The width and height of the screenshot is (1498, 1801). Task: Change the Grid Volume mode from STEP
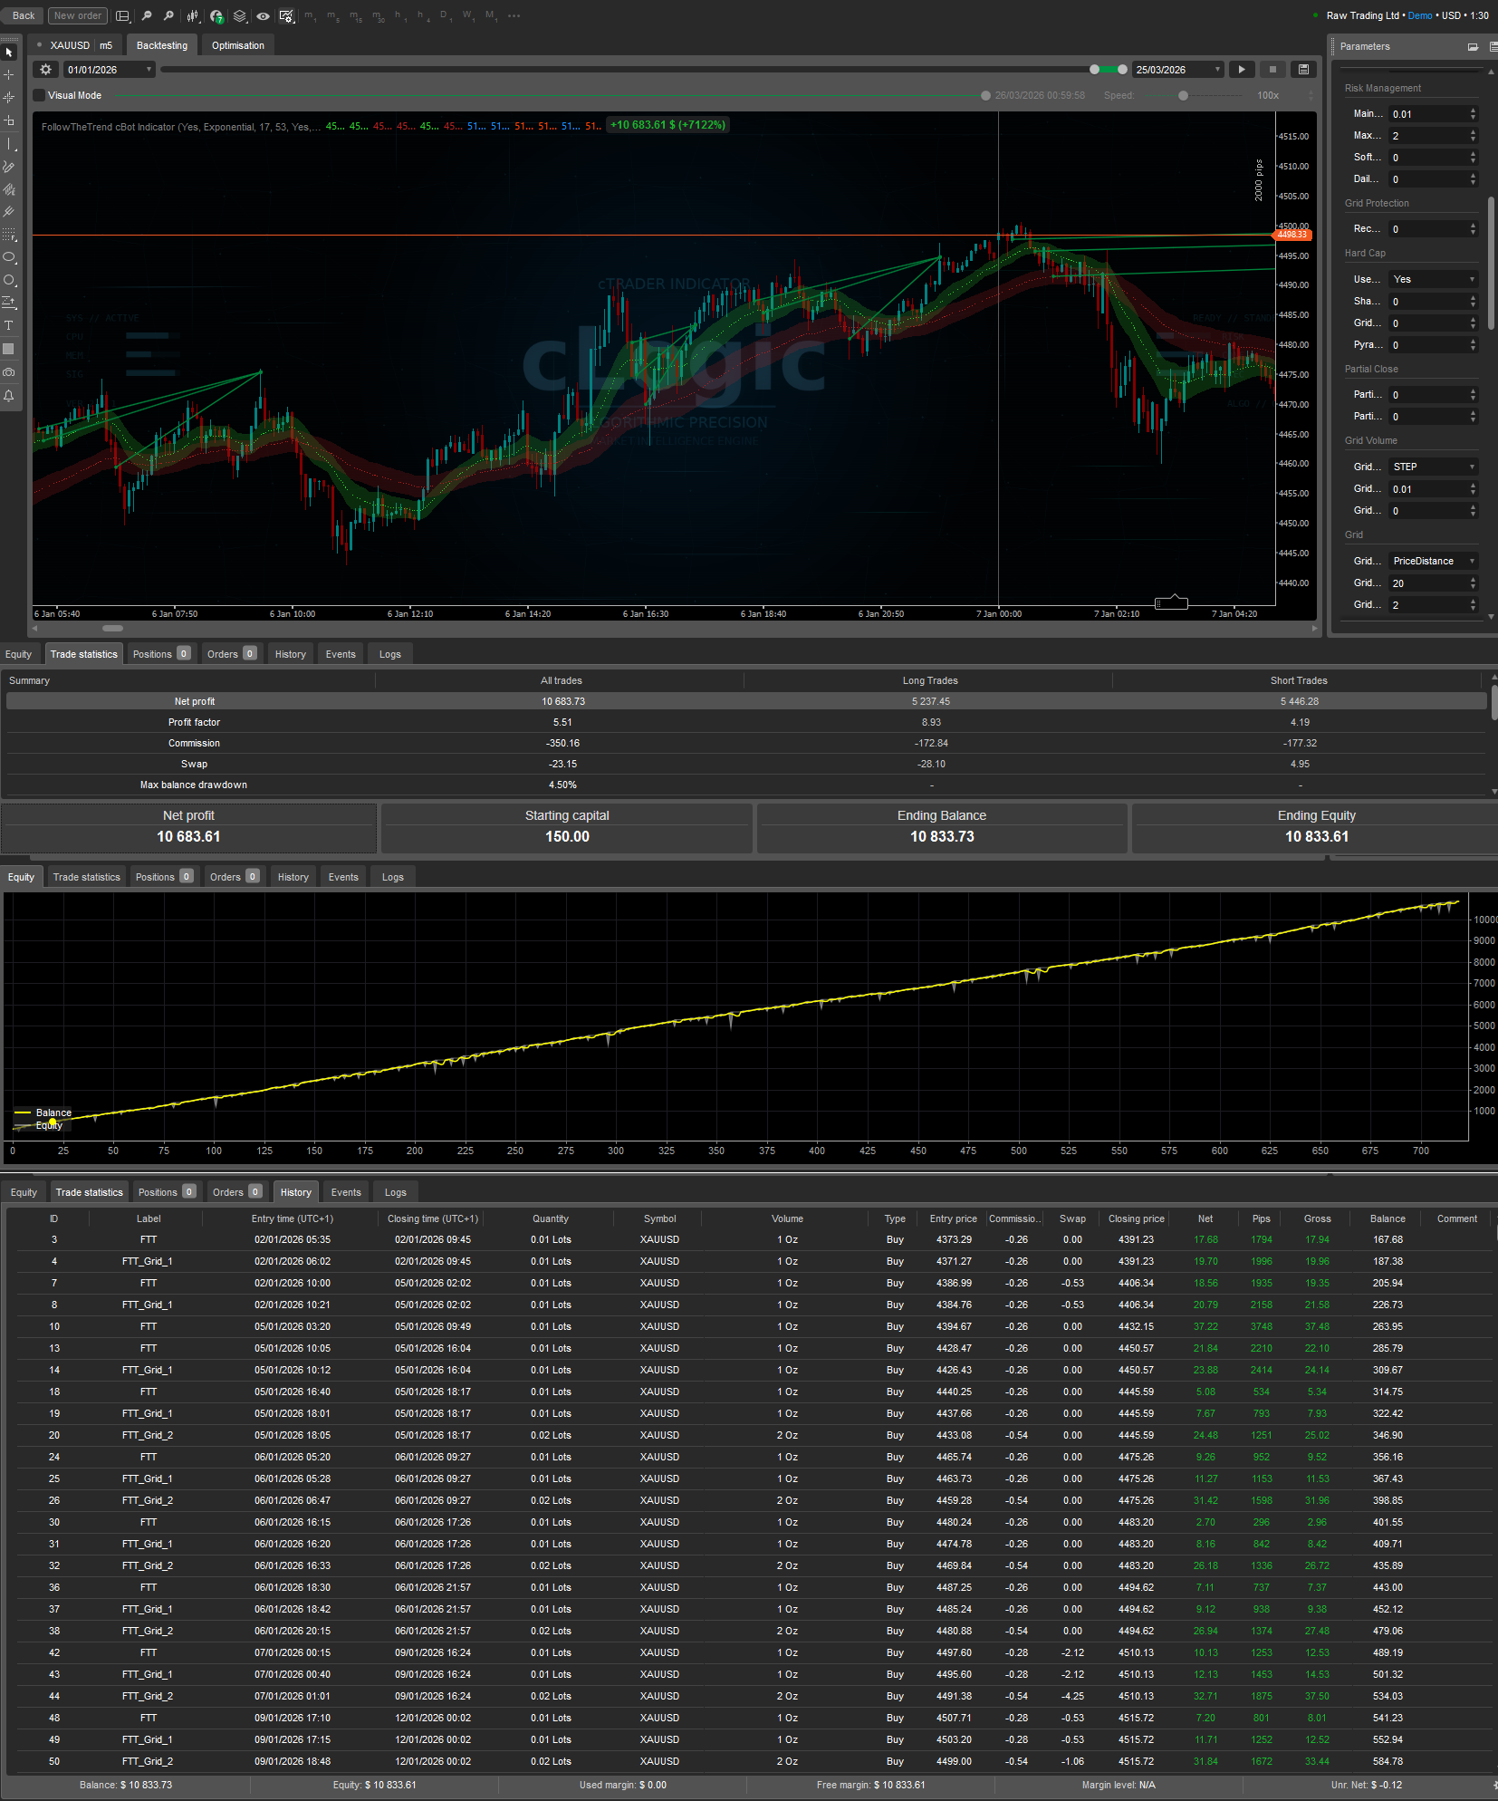point(1432,466)
